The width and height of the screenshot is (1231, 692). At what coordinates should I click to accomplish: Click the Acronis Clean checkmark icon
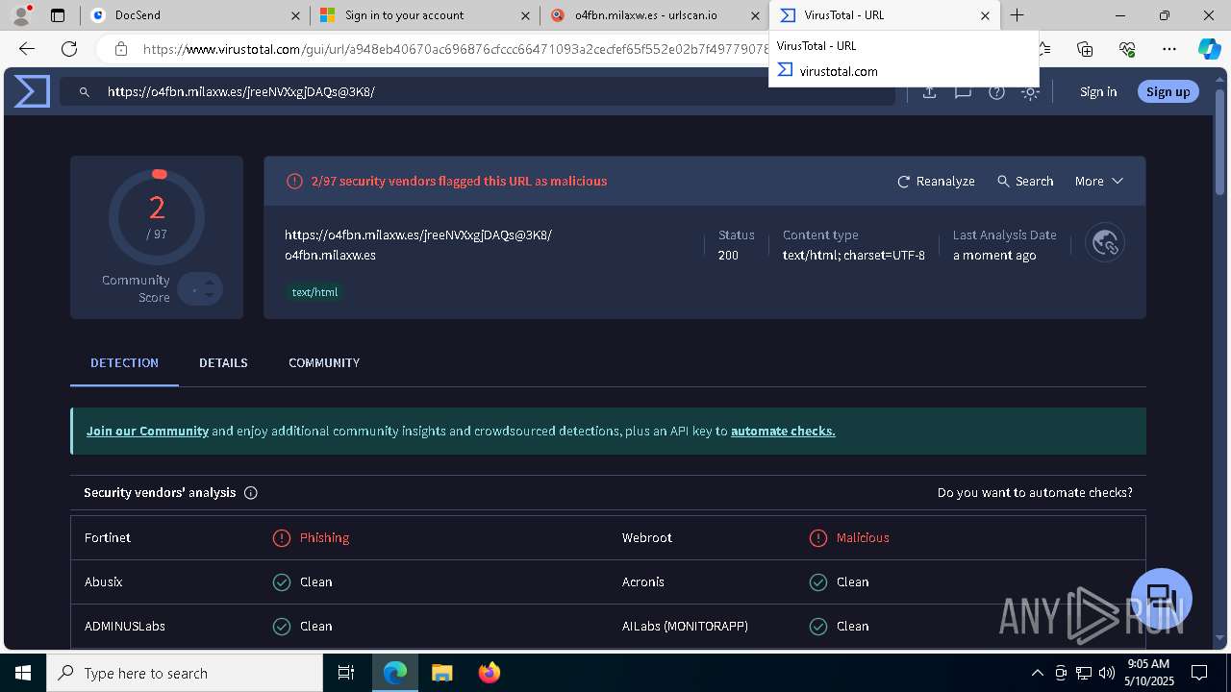click(818, 582)
